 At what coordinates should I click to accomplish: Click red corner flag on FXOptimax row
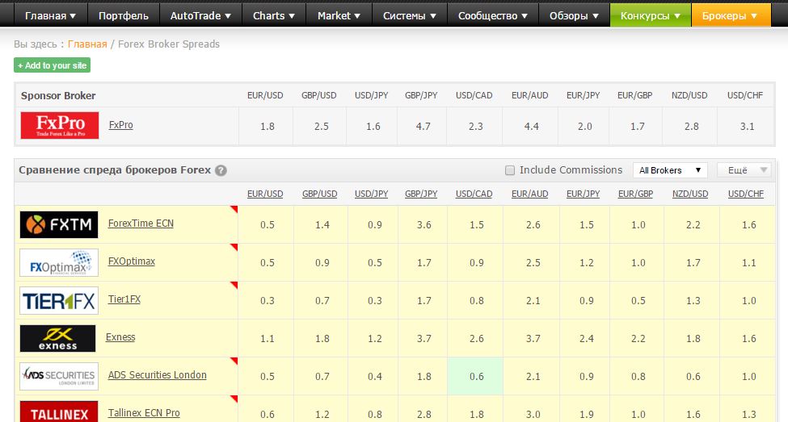pos(234,248)
